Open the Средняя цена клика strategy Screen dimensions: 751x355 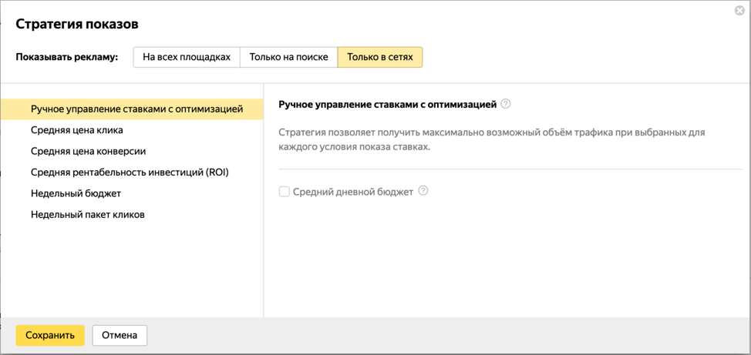(x=77, y=130)
